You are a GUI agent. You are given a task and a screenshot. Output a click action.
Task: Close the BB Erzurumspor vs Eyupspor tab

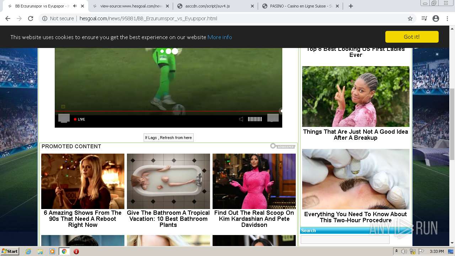click(x=82, y=6)
